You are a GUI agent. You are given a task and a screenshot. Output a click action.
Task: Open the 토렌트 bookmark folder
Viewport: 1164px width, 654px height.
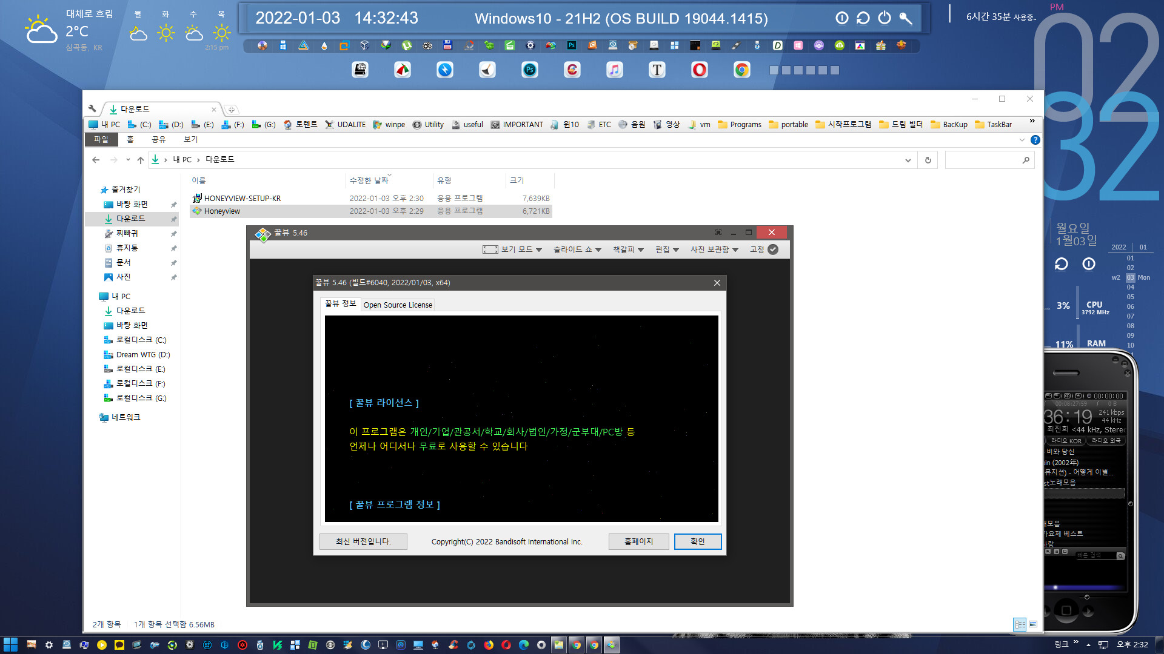(301, 125)
